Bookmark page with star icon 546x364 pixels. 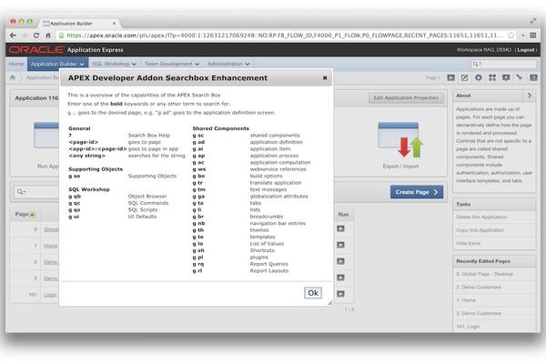pos(511,35)
